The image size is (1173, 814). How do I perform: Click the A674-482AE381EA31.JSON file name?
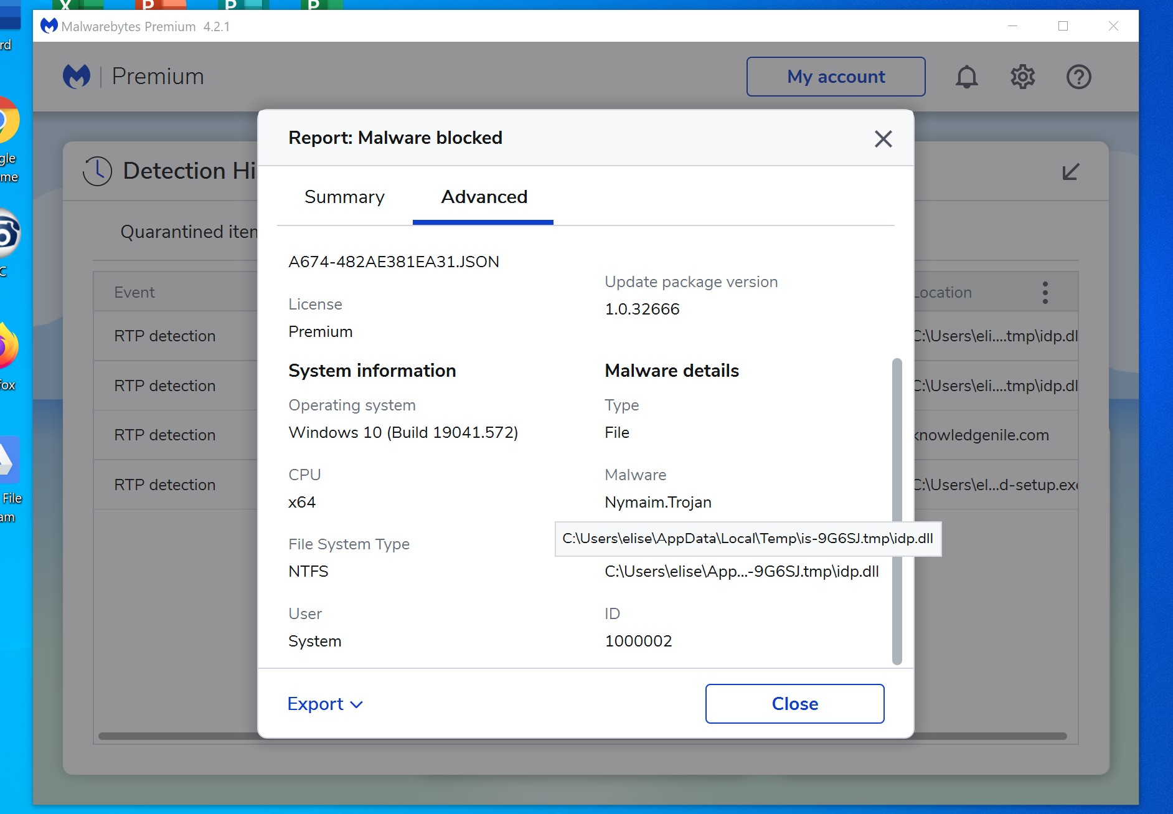pyautogui.click(x=393, y=262)
